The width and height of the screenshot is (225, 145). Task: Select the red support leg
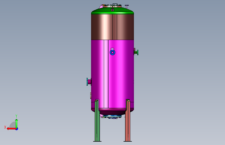click(x=128, y=121)
